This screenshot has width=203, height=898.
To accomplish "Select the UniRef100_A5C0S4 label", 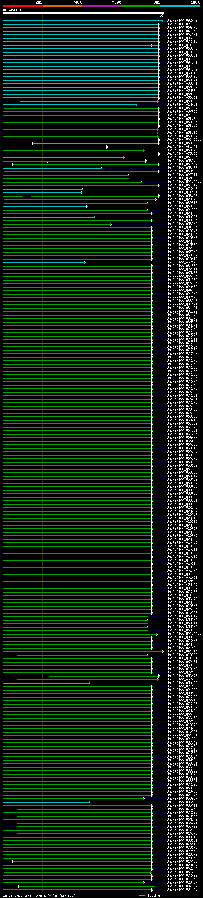I will click(182, 108).
